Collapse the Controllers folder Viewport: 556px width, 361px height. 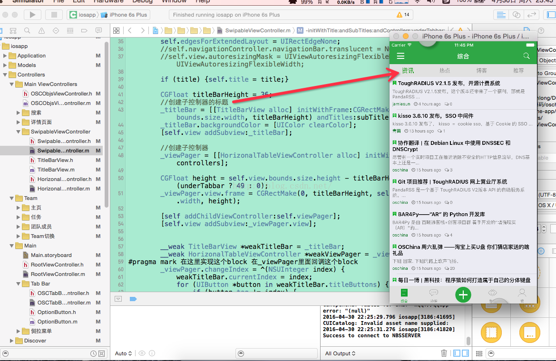5,75
